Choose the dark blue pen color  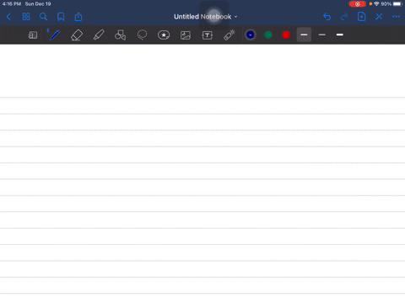[x=251, y=35]
